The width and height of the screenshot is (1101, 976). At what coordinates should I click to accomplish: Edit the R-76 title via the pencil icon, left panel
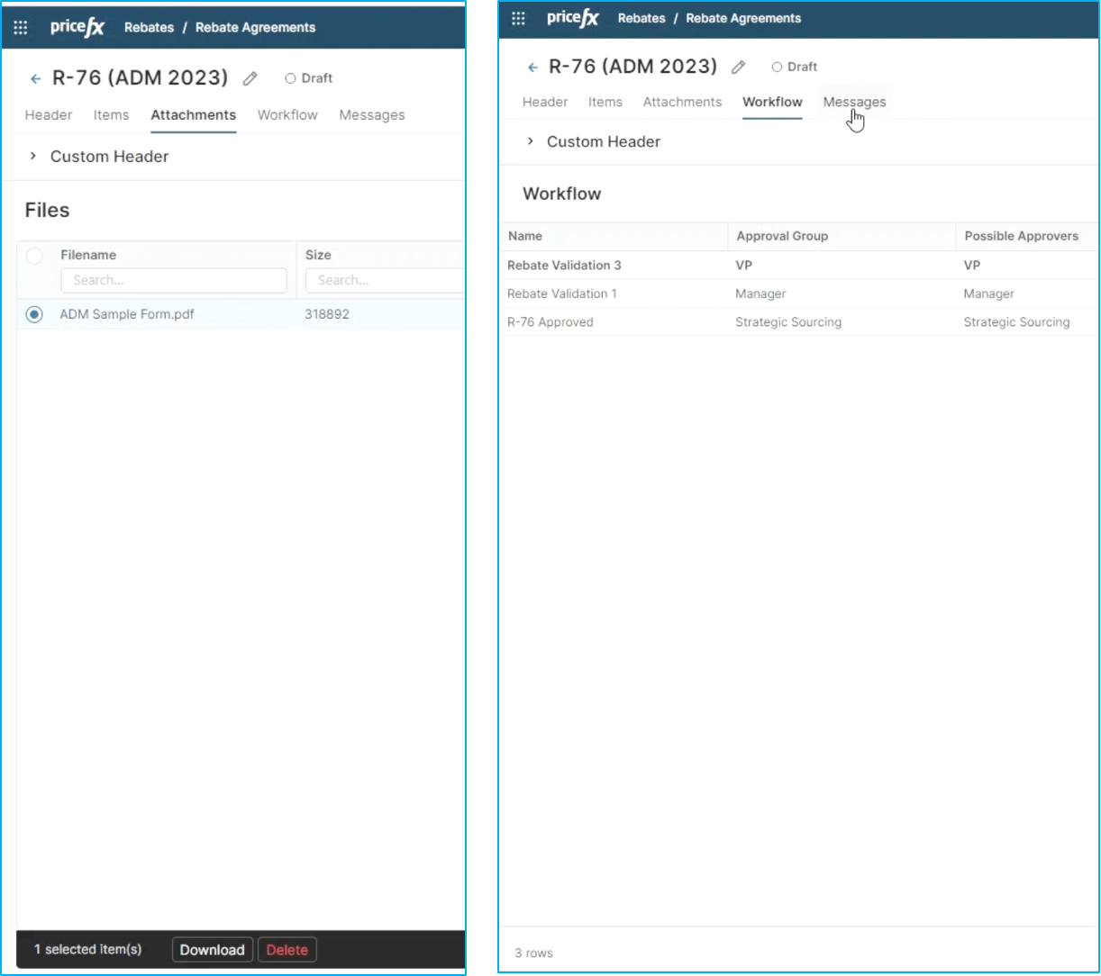pyautogui.click(x=250, y=78)
